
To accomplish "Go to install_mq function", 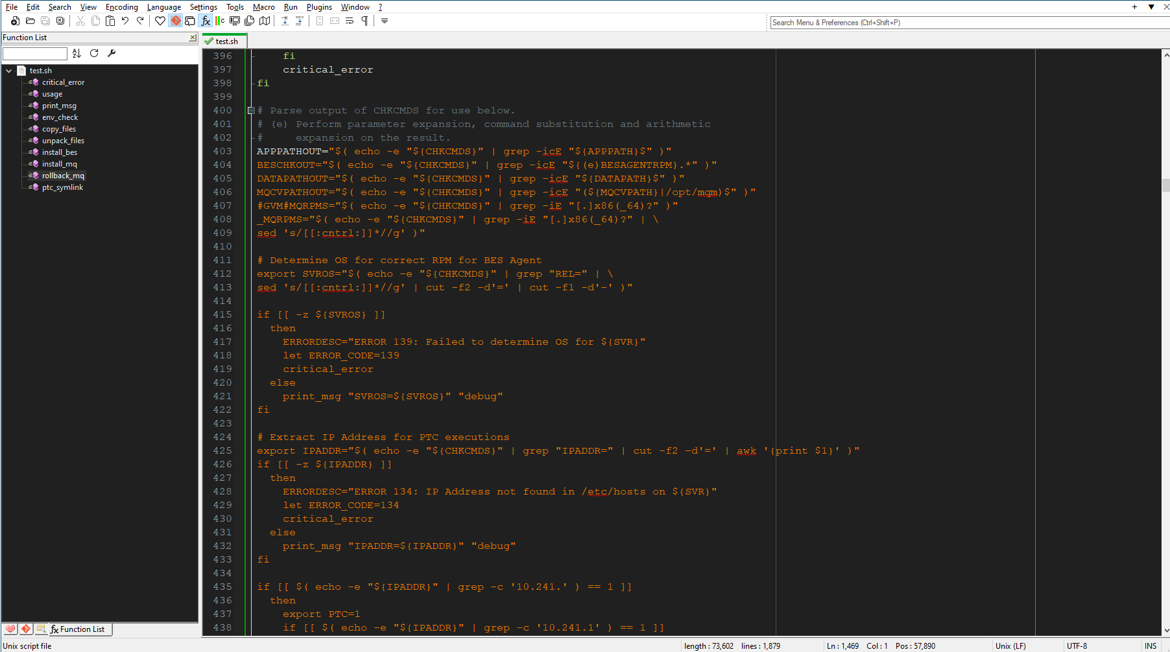I will point(60,164).
